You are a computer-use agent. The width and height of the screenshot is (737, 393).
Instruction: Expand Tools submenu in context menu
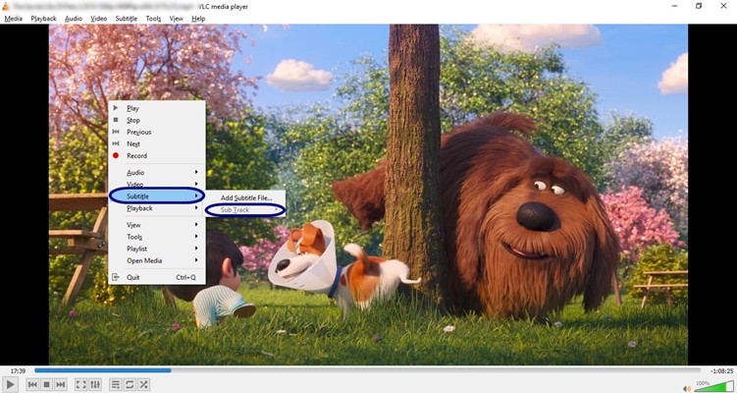pos(156,237)
